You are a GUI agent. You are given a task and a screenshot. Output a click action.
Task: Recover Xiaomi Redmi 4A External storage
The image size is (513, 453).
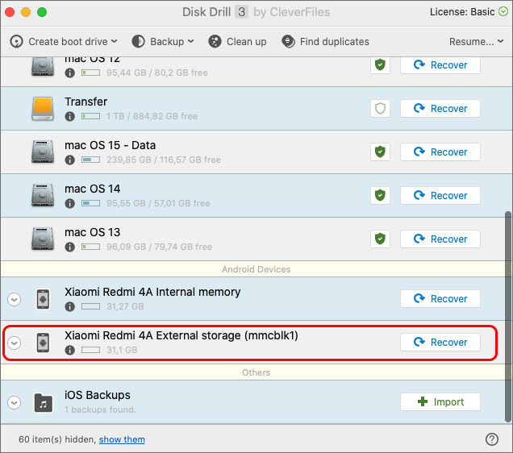[x=440, y=342]
